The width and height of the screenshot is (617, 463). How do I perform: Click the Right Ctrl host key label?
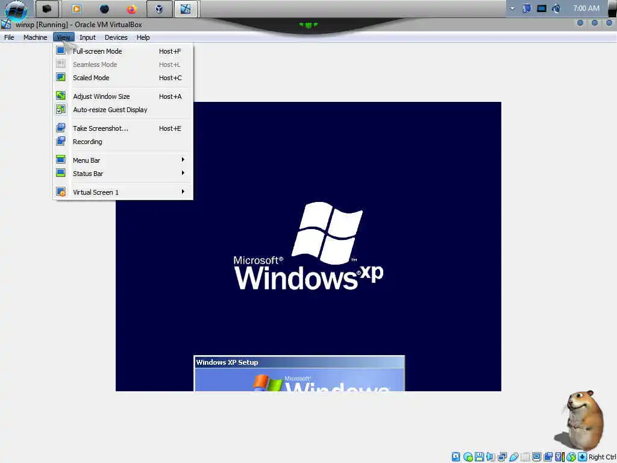click(x=602, y=457)
